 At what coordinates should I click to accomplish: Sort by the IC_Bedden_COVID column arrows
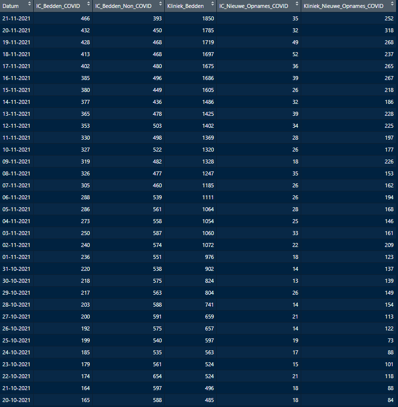point(88,3)
